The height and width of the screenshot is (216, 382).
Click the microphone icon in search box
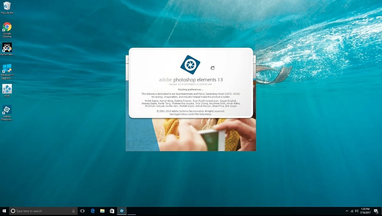pyautogui.click(x=73, y=211)
